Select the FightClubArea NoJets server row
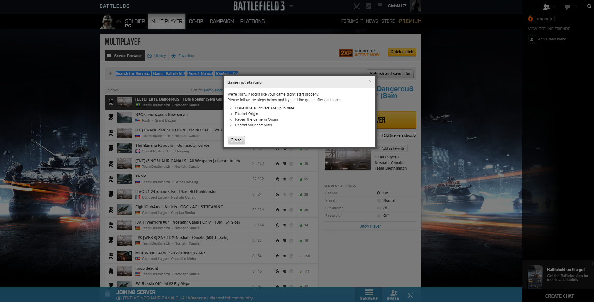 tap(212, 210)
